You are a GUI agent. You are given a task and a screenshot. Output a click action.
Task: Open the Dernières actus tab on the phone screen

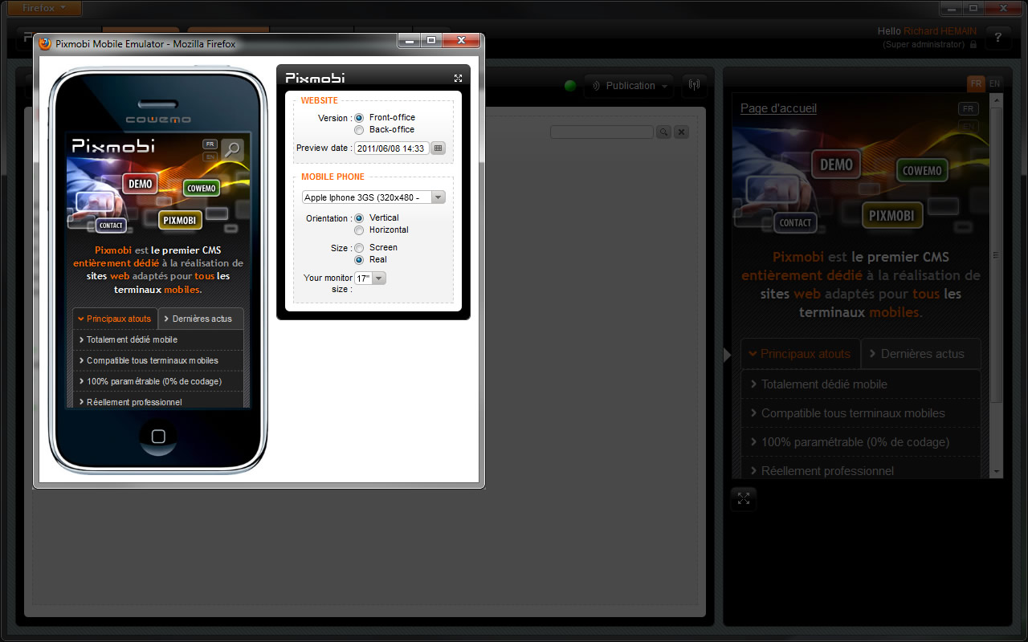tap(201, 319)
